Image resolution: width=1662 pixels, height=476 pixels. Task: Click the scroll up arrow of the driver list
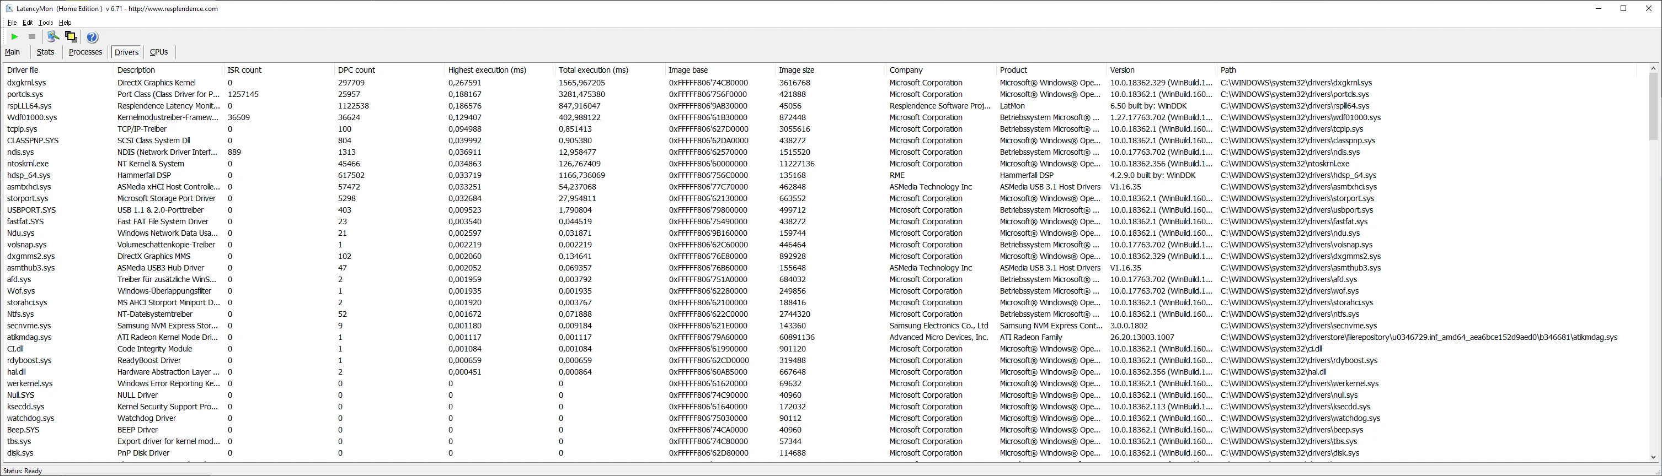[x=1653, y=68]
